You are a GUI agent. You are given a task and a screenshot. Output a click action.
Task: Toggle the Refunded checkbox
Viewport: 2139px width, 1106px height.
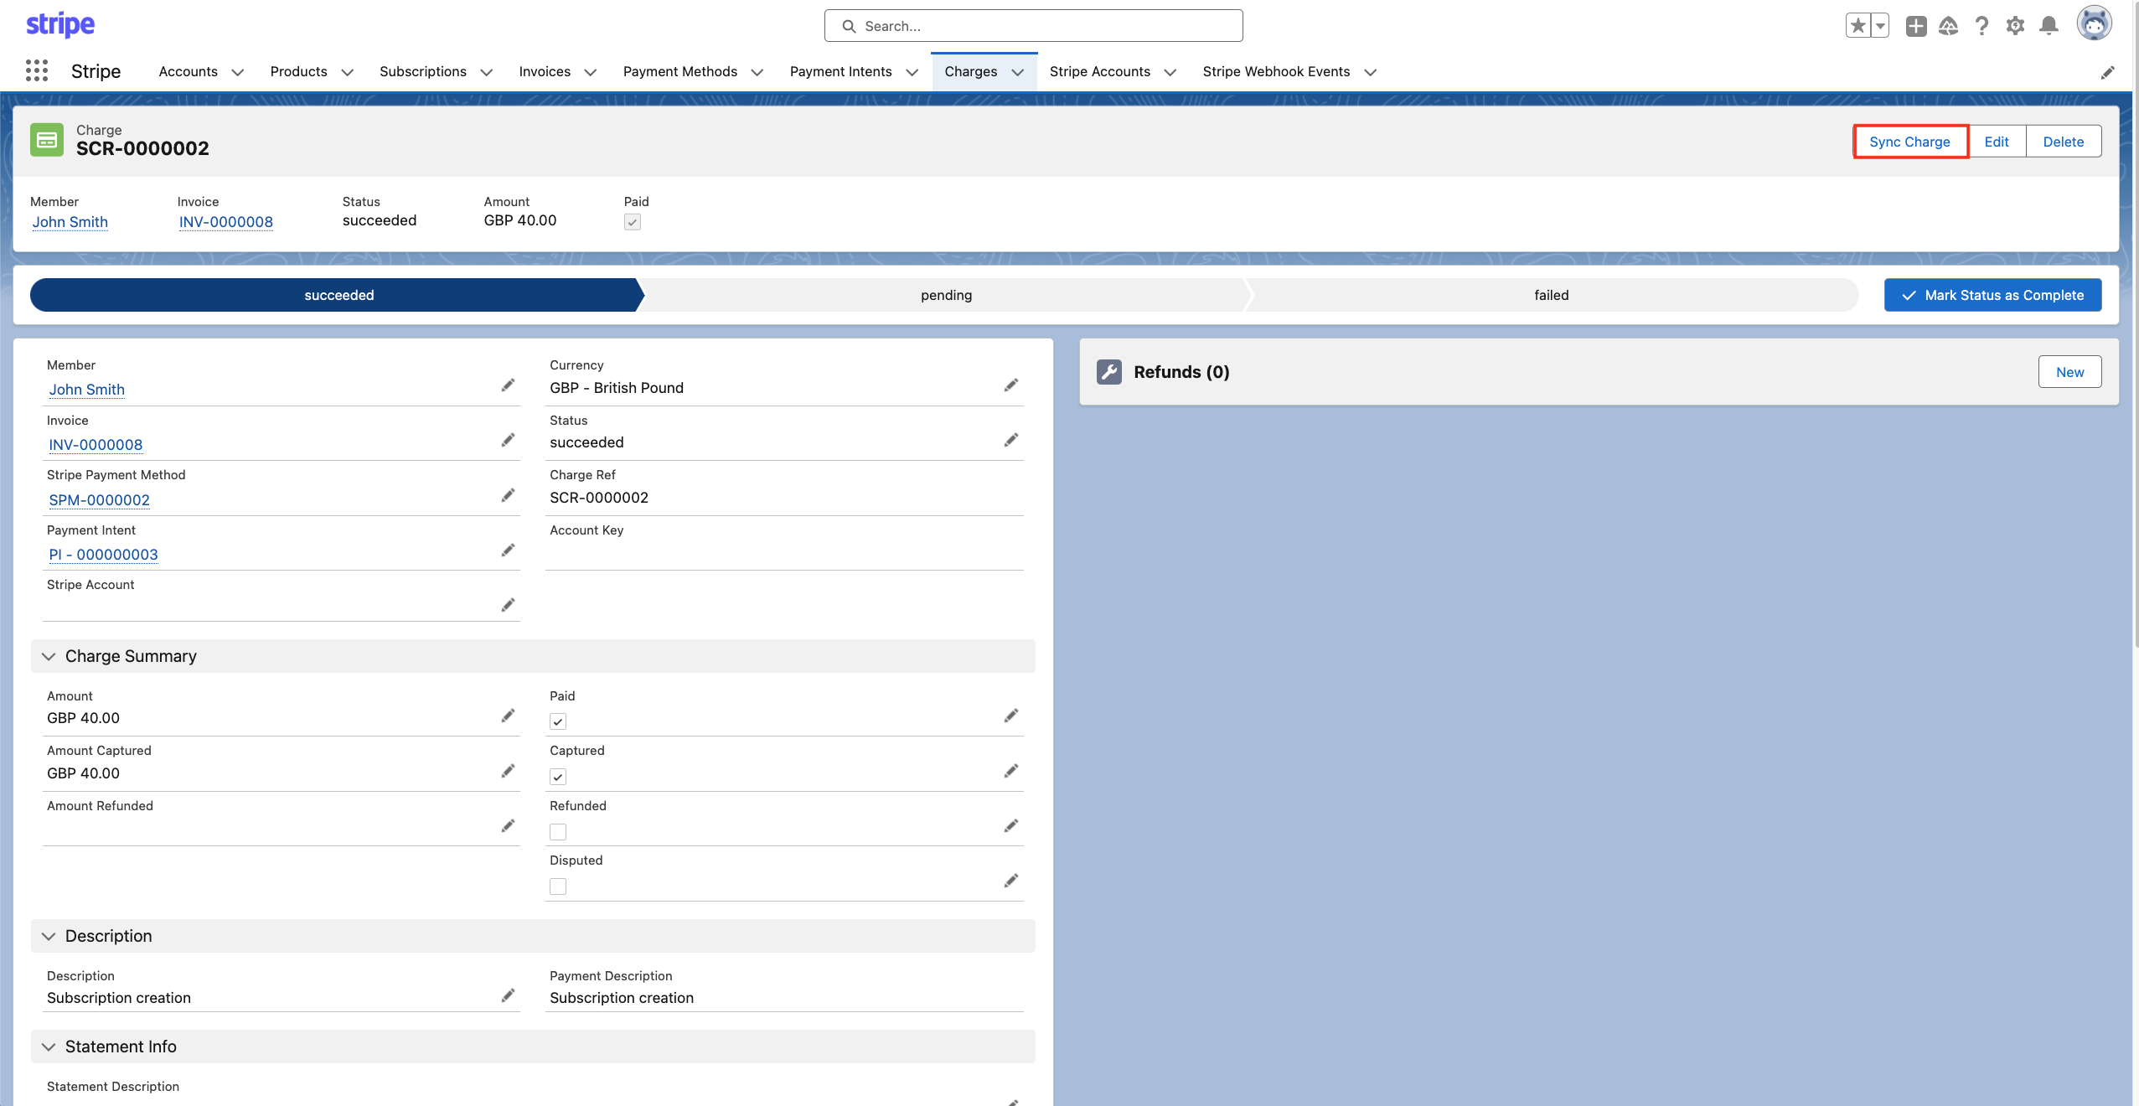click(558, 832)
